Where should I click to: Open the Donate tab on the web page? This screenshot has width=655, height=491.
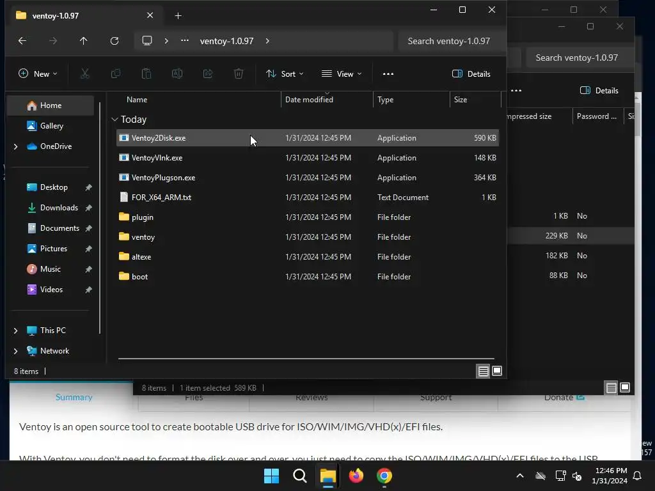click(564, 398)
